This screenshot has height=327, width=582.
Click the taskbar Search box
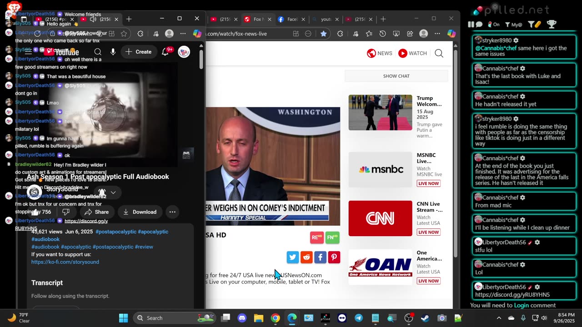175,318
